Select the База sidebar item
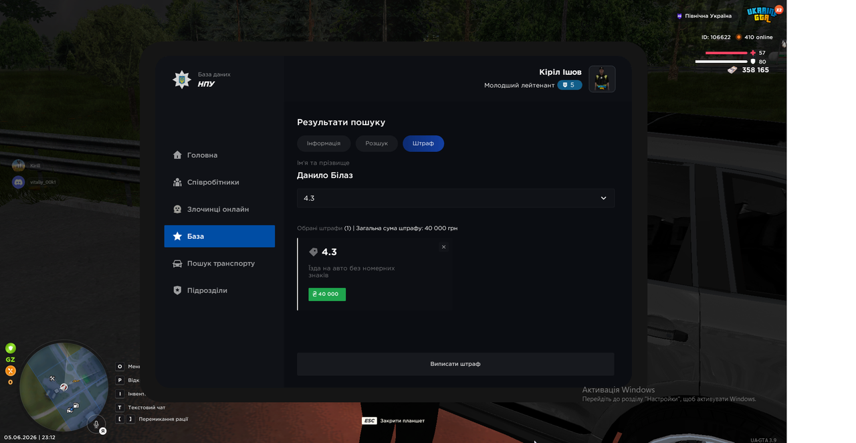This screenshot has width=856, height=443. (x=219, y=236)
